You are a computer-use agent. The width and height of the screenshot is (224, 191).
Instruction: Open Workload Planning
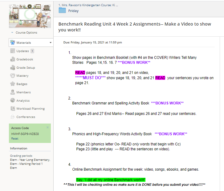pos(31,108)
